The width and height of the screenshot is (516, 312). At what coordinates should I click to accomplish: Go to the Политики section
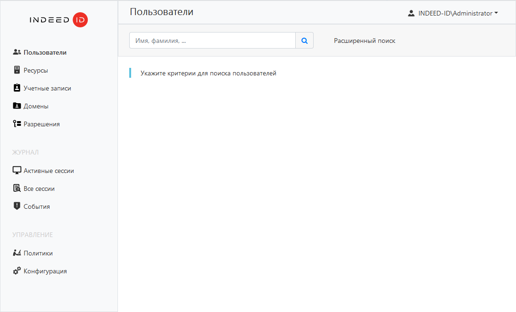pos(38,253)
